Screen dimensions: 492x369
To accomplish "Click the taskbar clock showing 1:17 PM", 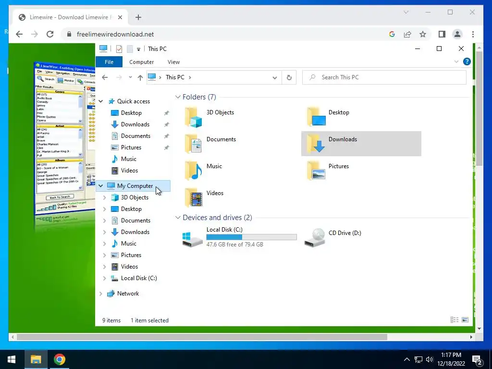I will click(451, 359).
